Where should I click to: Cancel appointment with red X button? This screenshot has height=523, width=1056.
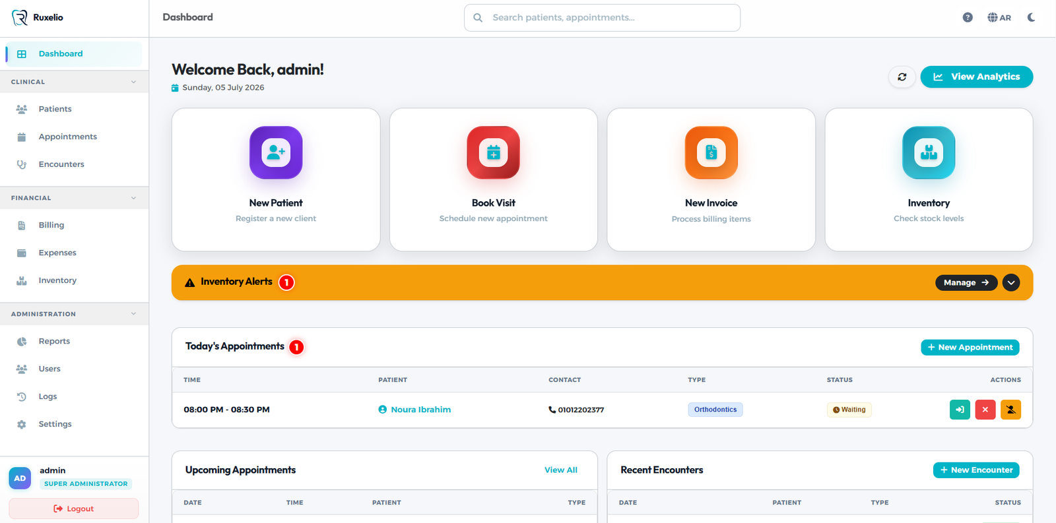click(x=985, y=410)
